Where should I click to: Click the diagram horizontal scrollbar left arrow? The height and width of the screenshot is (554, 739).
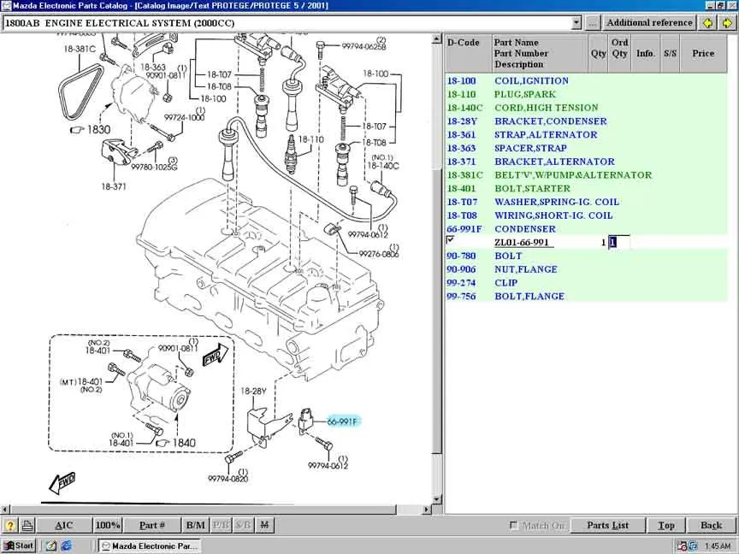(5, 510)
